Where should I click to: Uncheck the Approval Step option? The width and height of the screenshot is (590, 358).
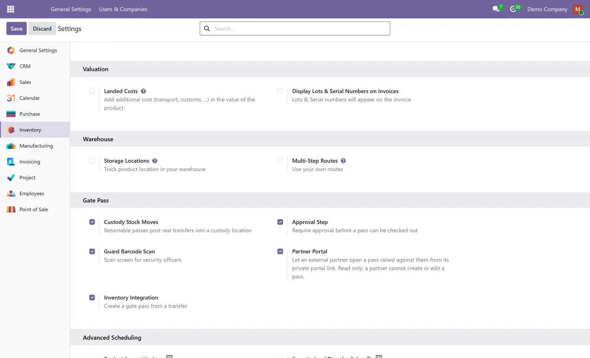[280, 222]
